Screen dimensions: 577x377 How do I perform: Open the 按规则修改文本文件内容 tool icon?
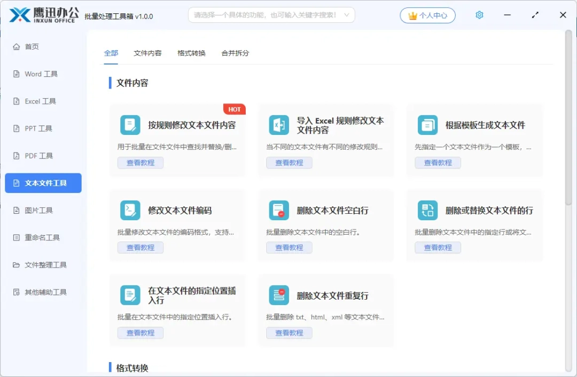[x=130, y=125]
